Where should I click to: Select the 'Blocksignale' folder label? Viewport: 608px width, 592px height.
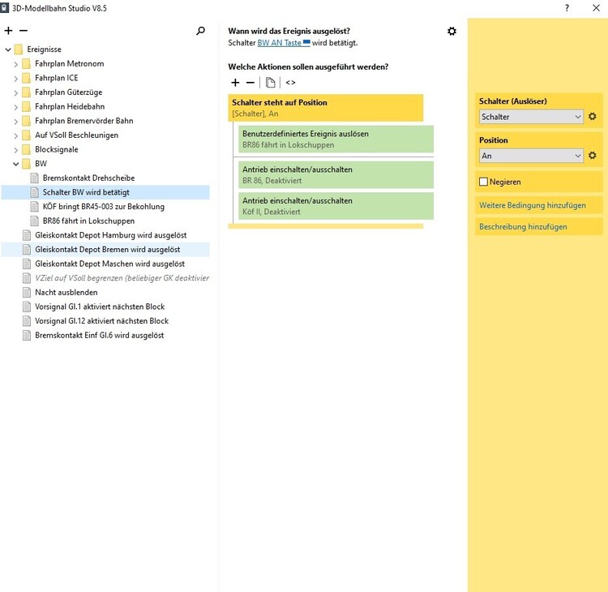point(57,149)
